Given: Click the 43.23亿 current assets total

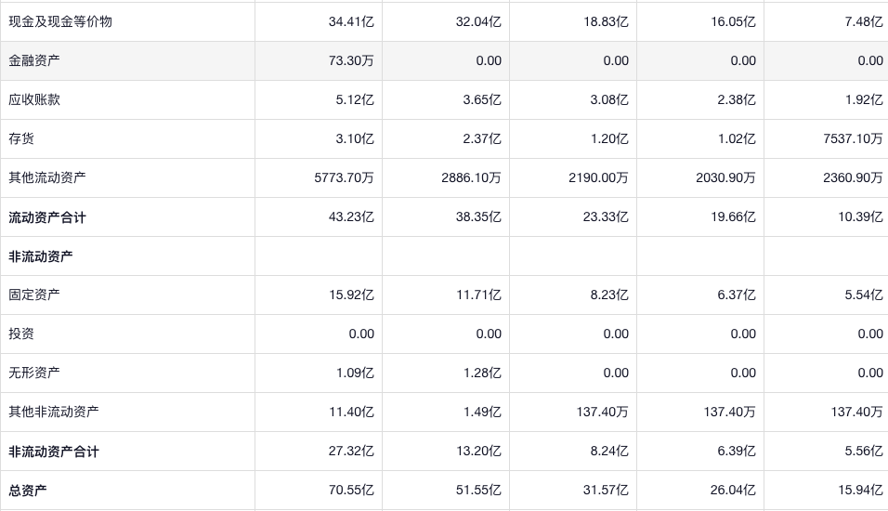Looking at the screenshot, I should (351, 217).
